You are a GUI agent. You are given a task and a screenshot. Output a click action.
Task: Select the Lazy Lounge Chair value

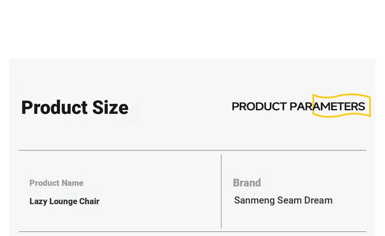pos(64,201)
